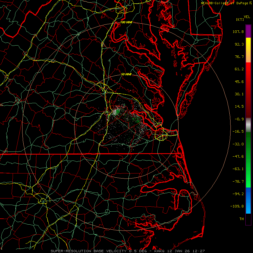253x253 pixels.
Task: Click the yellow-orange segment of the color bar
Action: click(248, 50)
